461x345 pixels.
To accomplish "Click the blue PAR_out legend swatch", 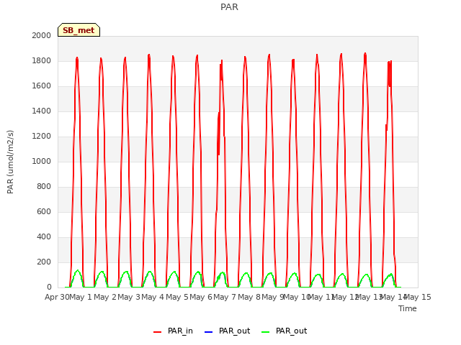I will 208,332.
